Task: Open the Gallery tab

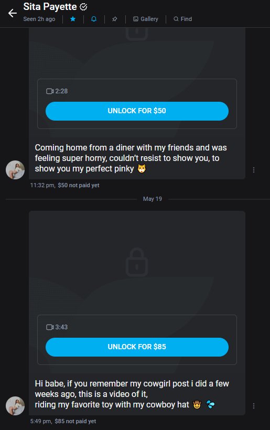Action: [146, 19]
